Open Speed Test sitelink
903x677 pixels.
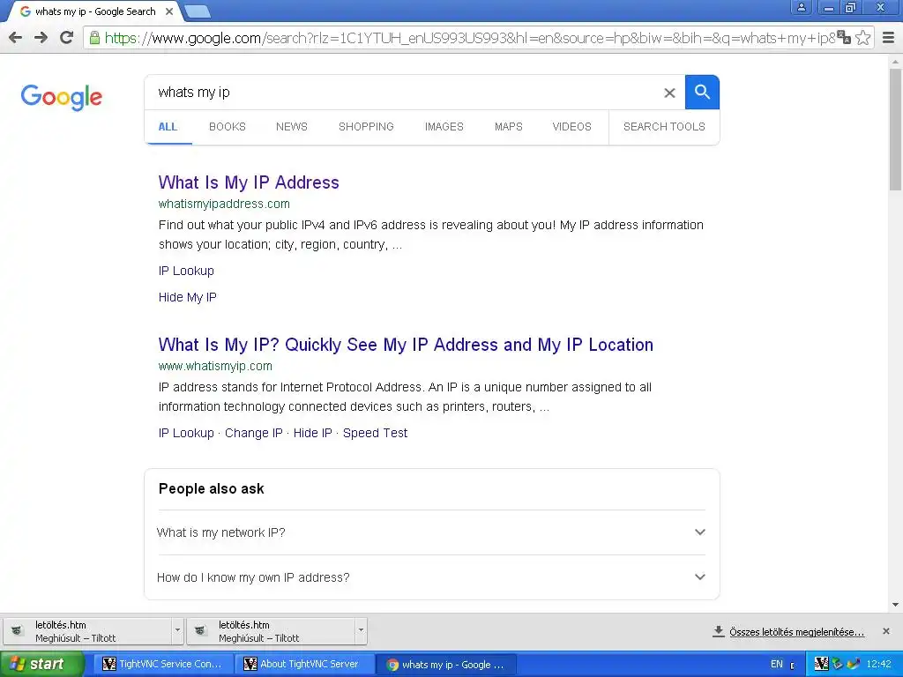point(375,433)
